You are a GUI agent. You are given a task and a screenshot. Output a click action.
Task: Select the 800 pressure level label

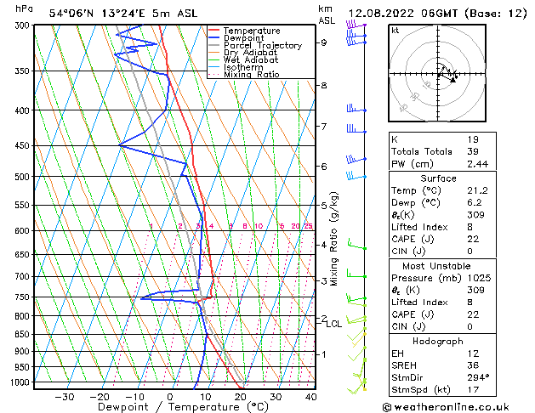(x=24, y=316)
